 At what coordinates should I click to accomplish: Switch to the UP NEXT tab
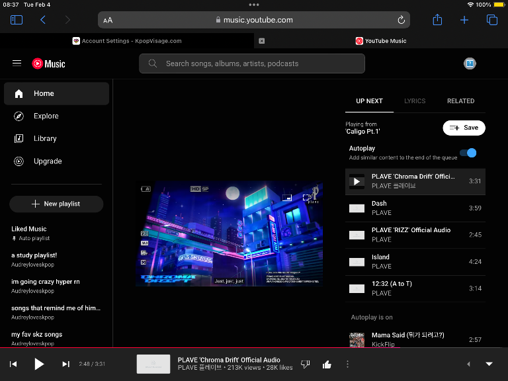369,101
